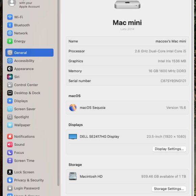Click the Network globe icon
The width and height of the screenshot is (196, 196).
point(10,33)
